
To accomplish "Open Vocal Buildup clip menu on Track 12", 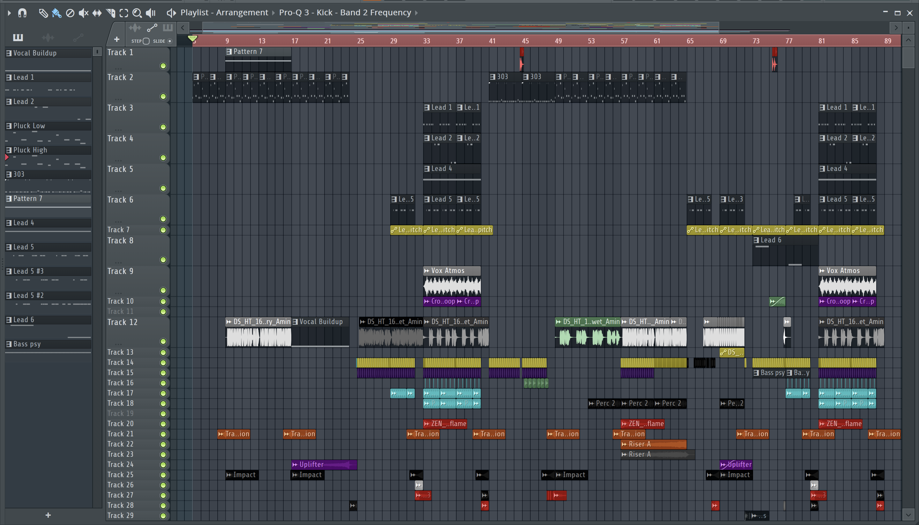I will (295, 322).
